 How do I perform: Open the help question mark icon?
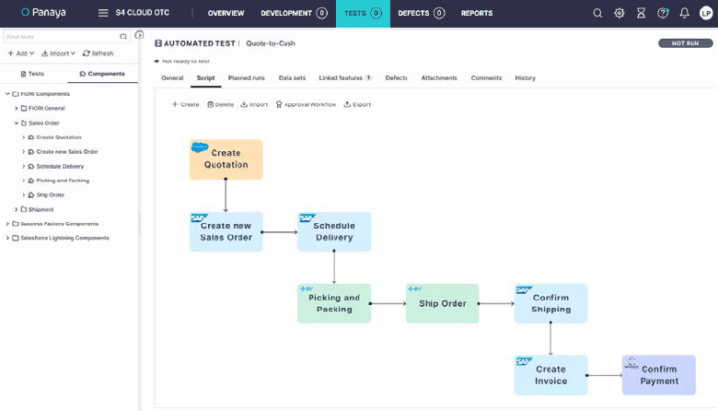click(x=663, y=13)
